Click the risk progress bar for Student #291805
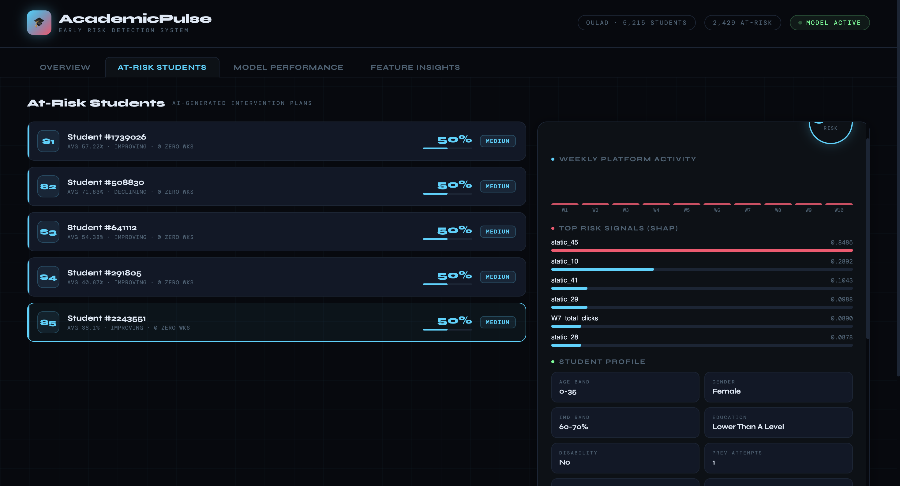This screenshot has height=486, width=900. pos(447,284)
